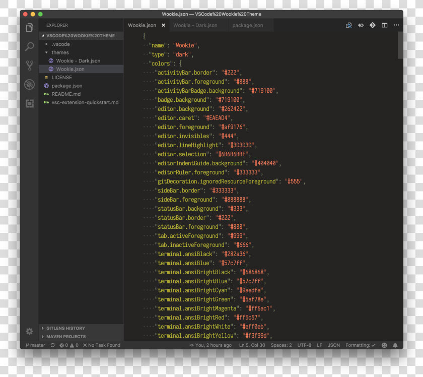Open the Debug view in activity bar

pos(29,85)
